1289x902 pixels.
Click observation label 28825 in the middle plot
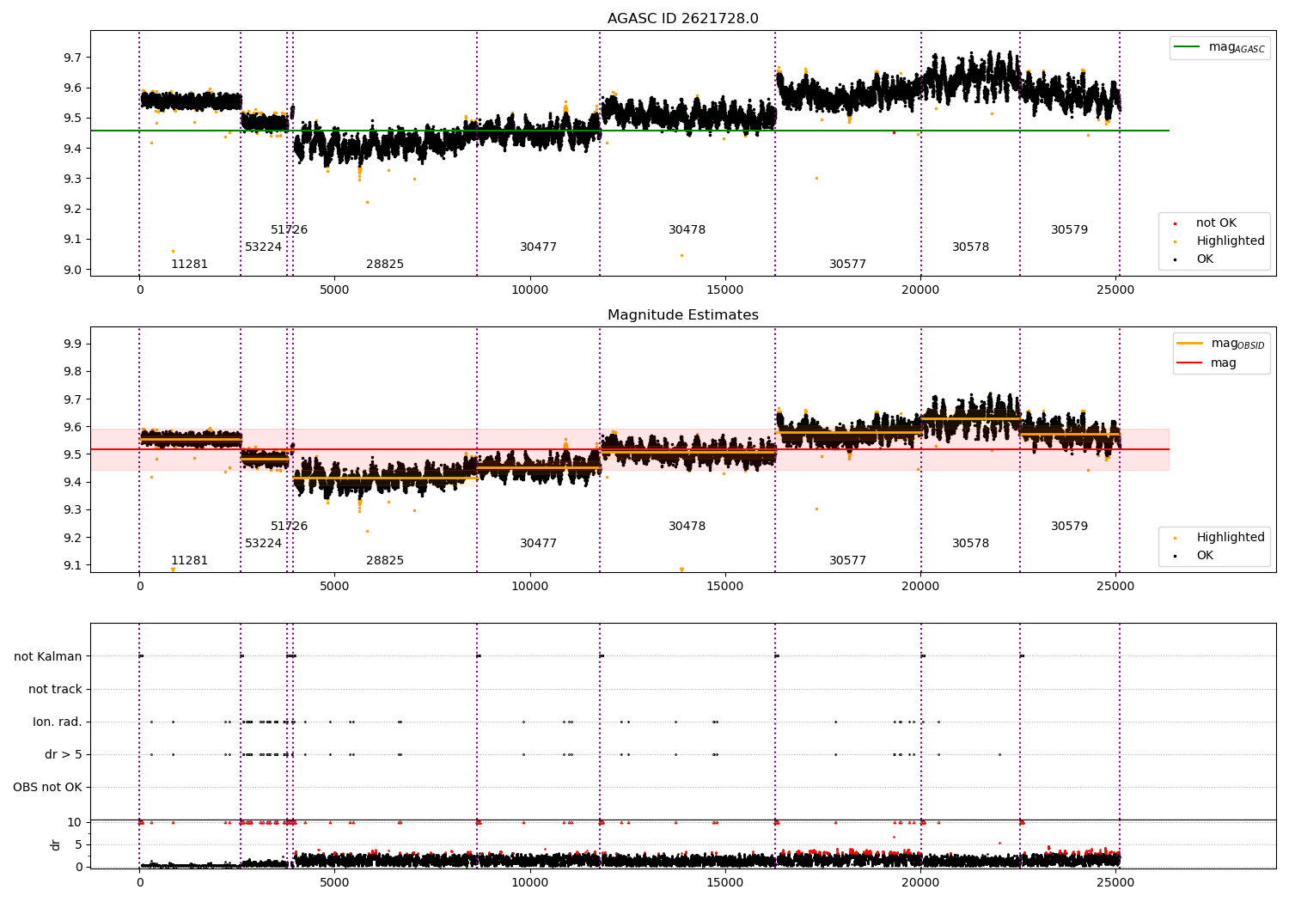point(385,561)
